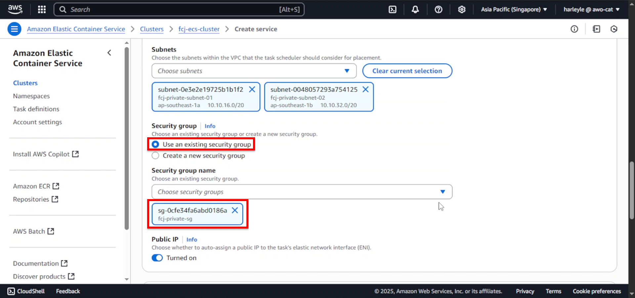Open the Terms footer link
Image resolution: width=635 pixels, height=298 pixels.
click(x=553, y=291)
